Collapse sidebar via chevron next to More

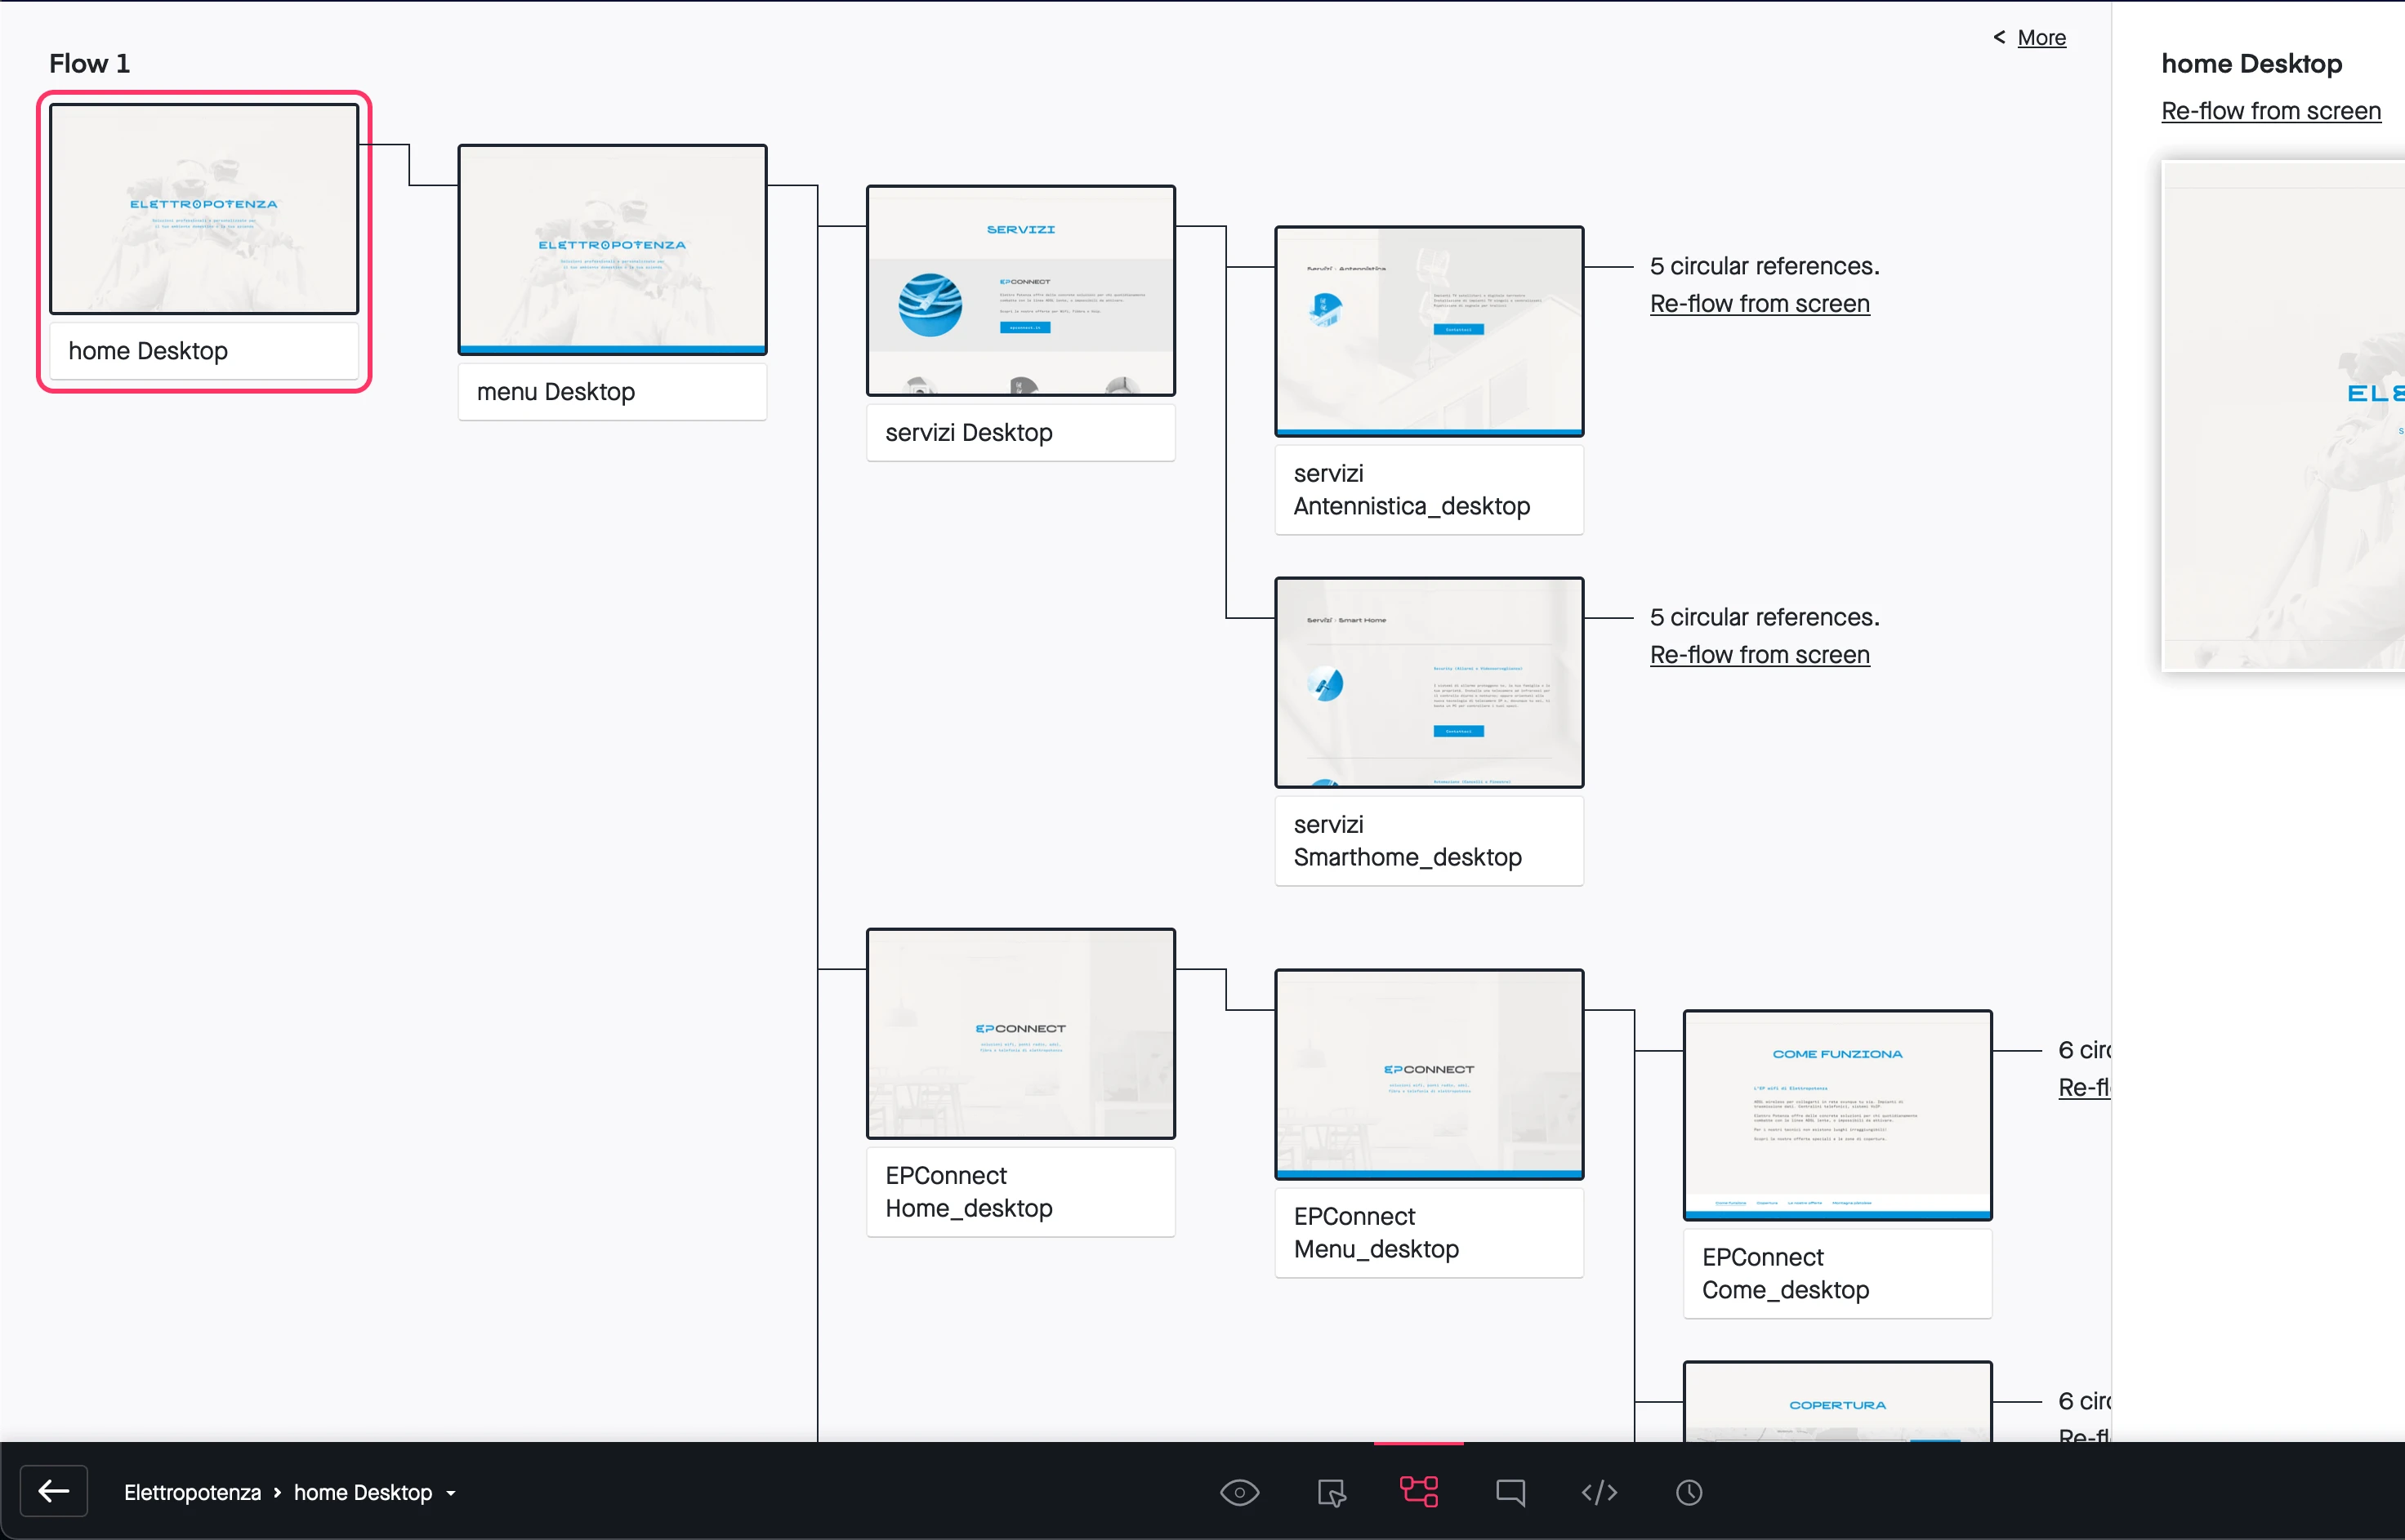point(1998,37)
